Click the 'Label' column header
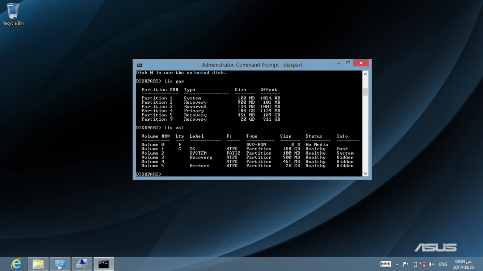The height and width of the screenshot is (271, 483). click(197, 136)
